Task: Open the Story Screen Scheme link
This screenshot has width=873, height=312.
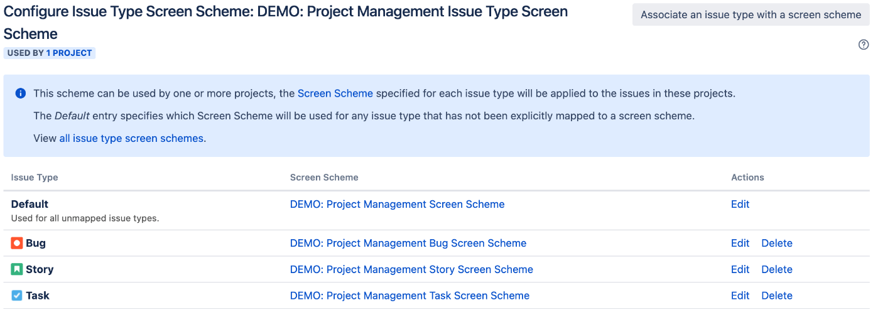Action: tap(411, 269)
